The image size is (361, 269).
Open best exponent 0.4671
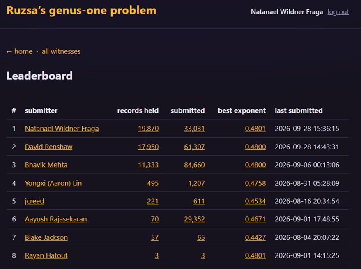coord(255,219)
